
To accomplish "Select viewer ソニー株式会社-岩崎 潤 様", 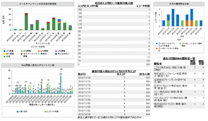I will [x=168, y=93].
